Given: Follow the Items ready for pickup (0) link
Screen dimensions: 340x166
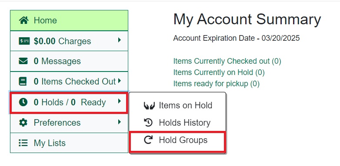Looking at the screenshot, I should (x=217, y=84).
